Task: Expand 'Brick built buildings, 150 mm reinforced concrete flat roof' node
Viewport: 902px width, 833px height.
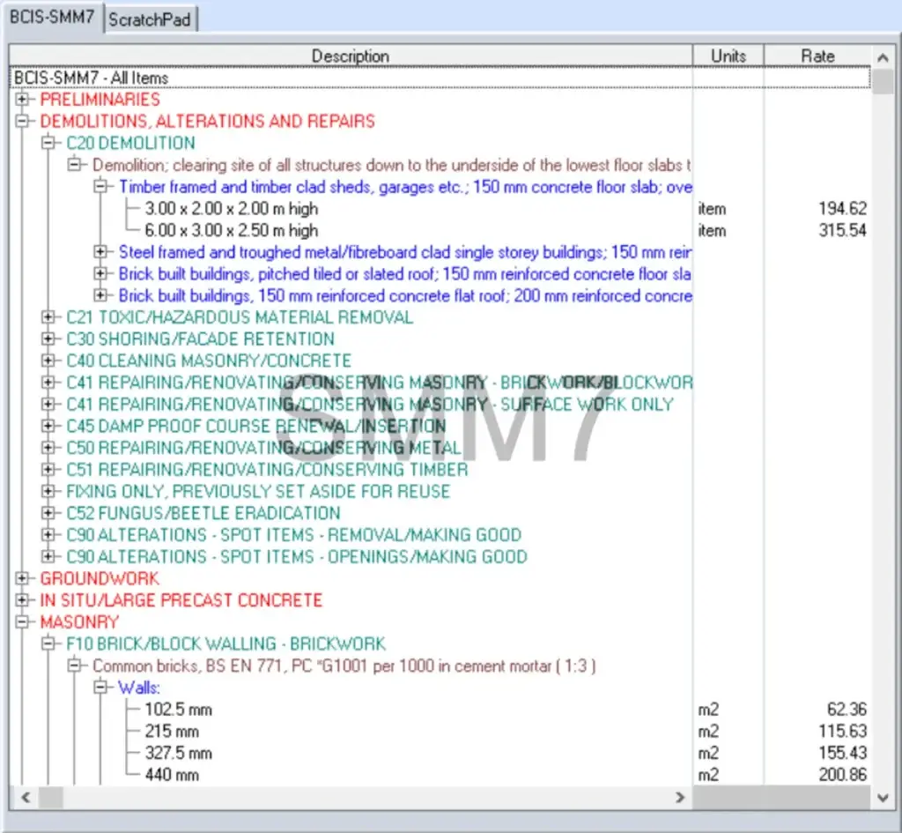Action: pyautogui.click(x=100, y=296)
